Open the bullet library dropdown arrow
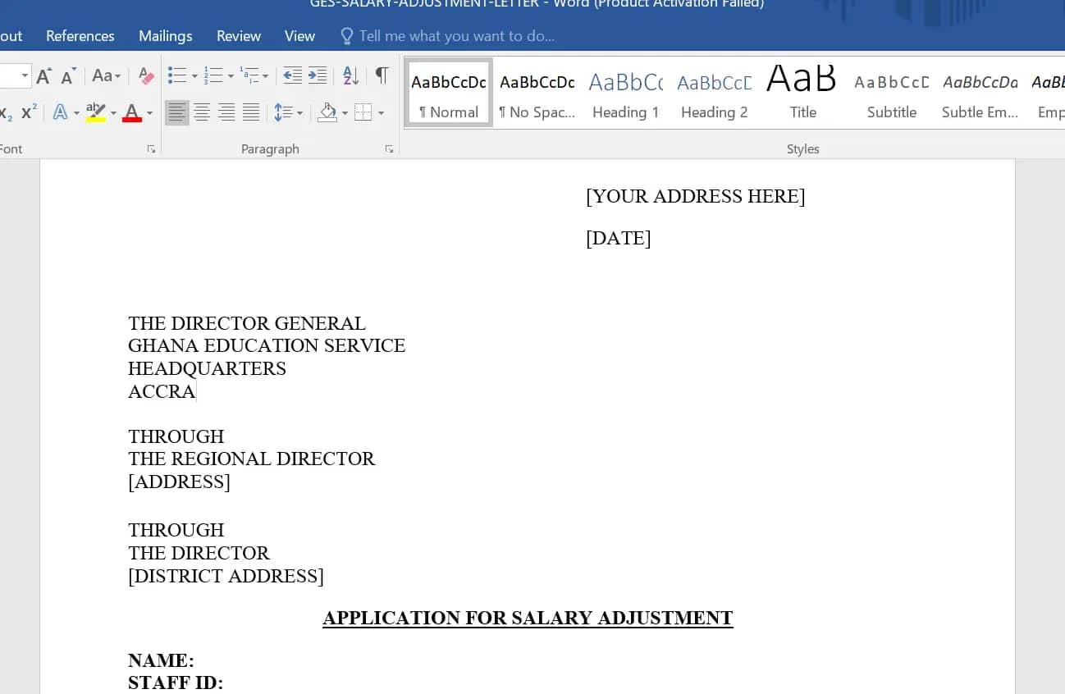The width and height of the screenshot is (1065, 694). 194,76
